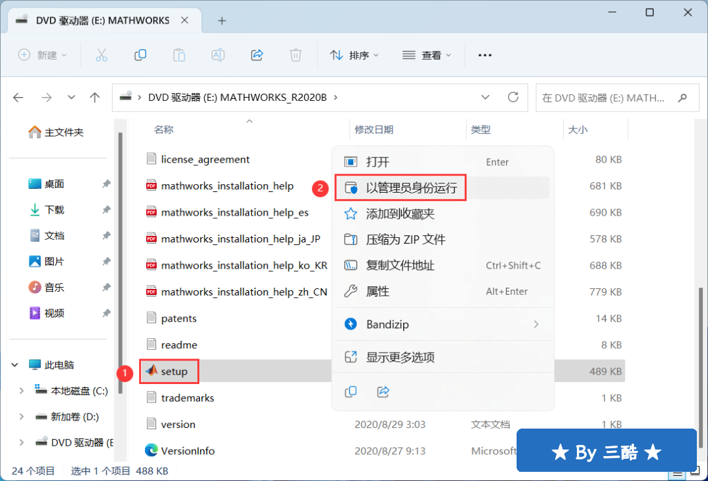Select the version text file
708x481 pixels.
(171, 424)
